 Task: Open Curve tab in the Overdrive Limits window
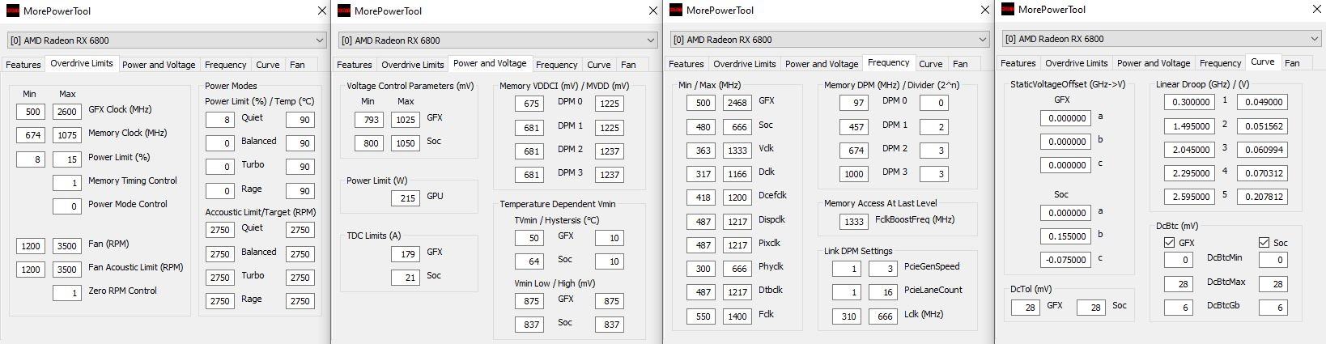pyautogui.click(x=268, y=65)
